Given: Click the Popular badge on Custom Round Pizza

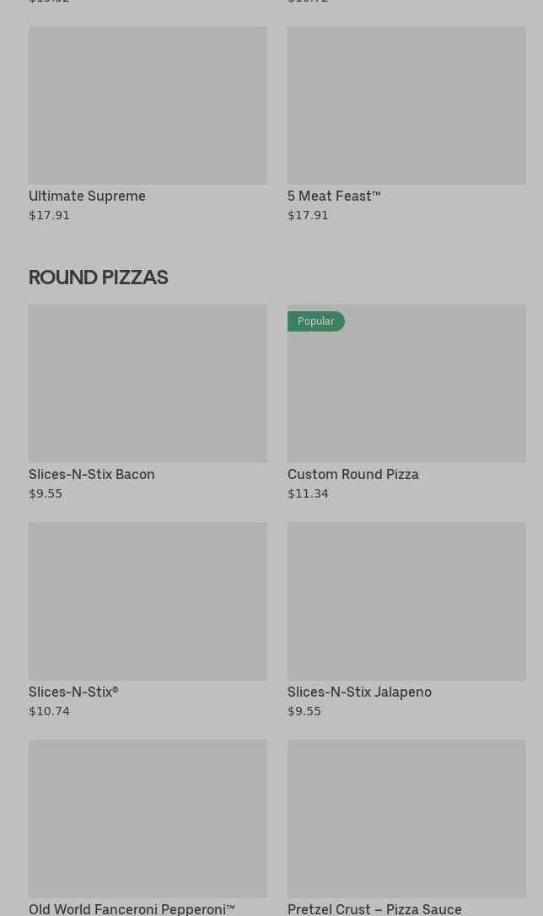Looking at the screenshot, I should 315,321.
